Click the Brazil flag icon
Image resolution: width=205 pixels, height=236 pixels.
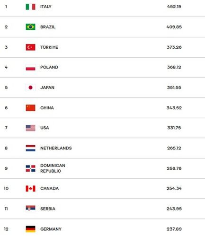point(30,27)
